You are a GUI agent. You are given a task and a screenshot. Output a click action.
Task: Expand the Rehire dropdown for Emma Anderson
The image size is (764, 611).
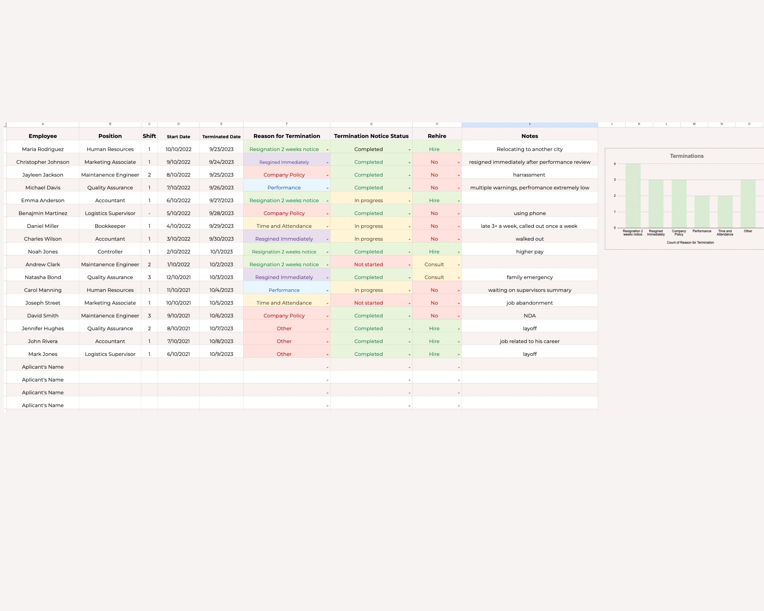pos(458,200)
